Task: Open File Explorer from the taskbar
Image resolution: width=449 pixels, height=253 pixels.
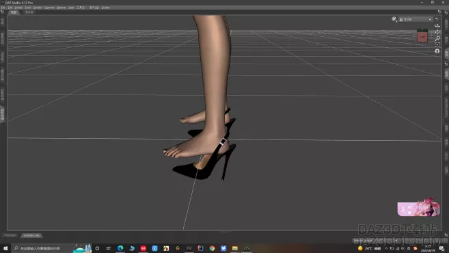Action: (235, 248)
